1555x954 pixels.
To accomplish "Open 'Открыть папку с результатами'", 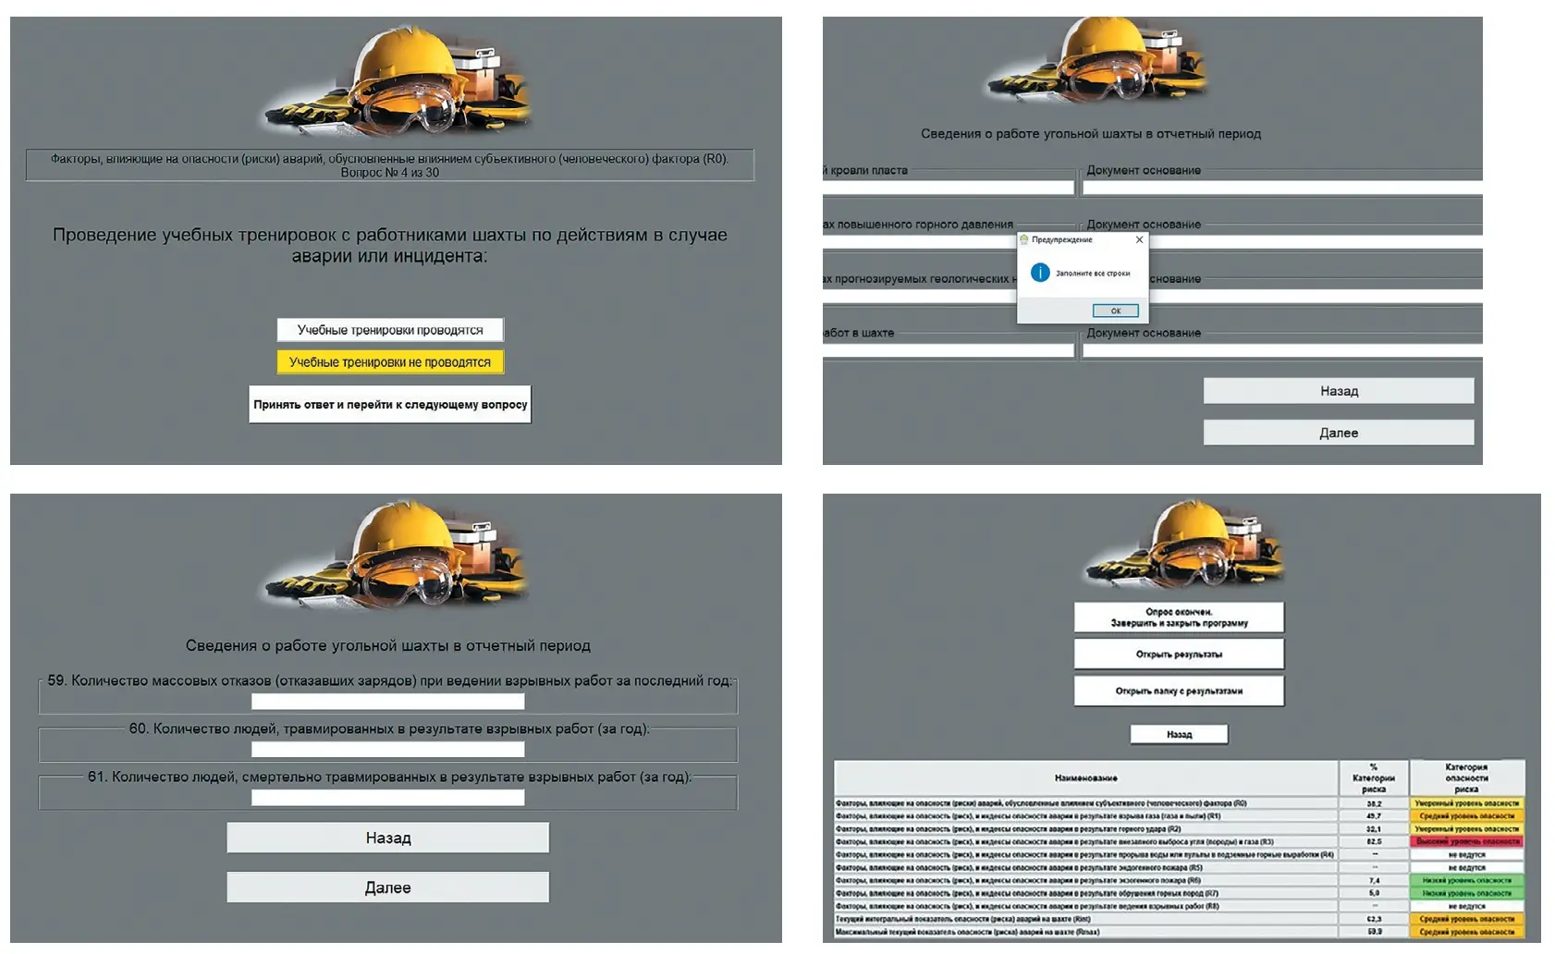I will pyautogui.click(x=1177, y=691).
